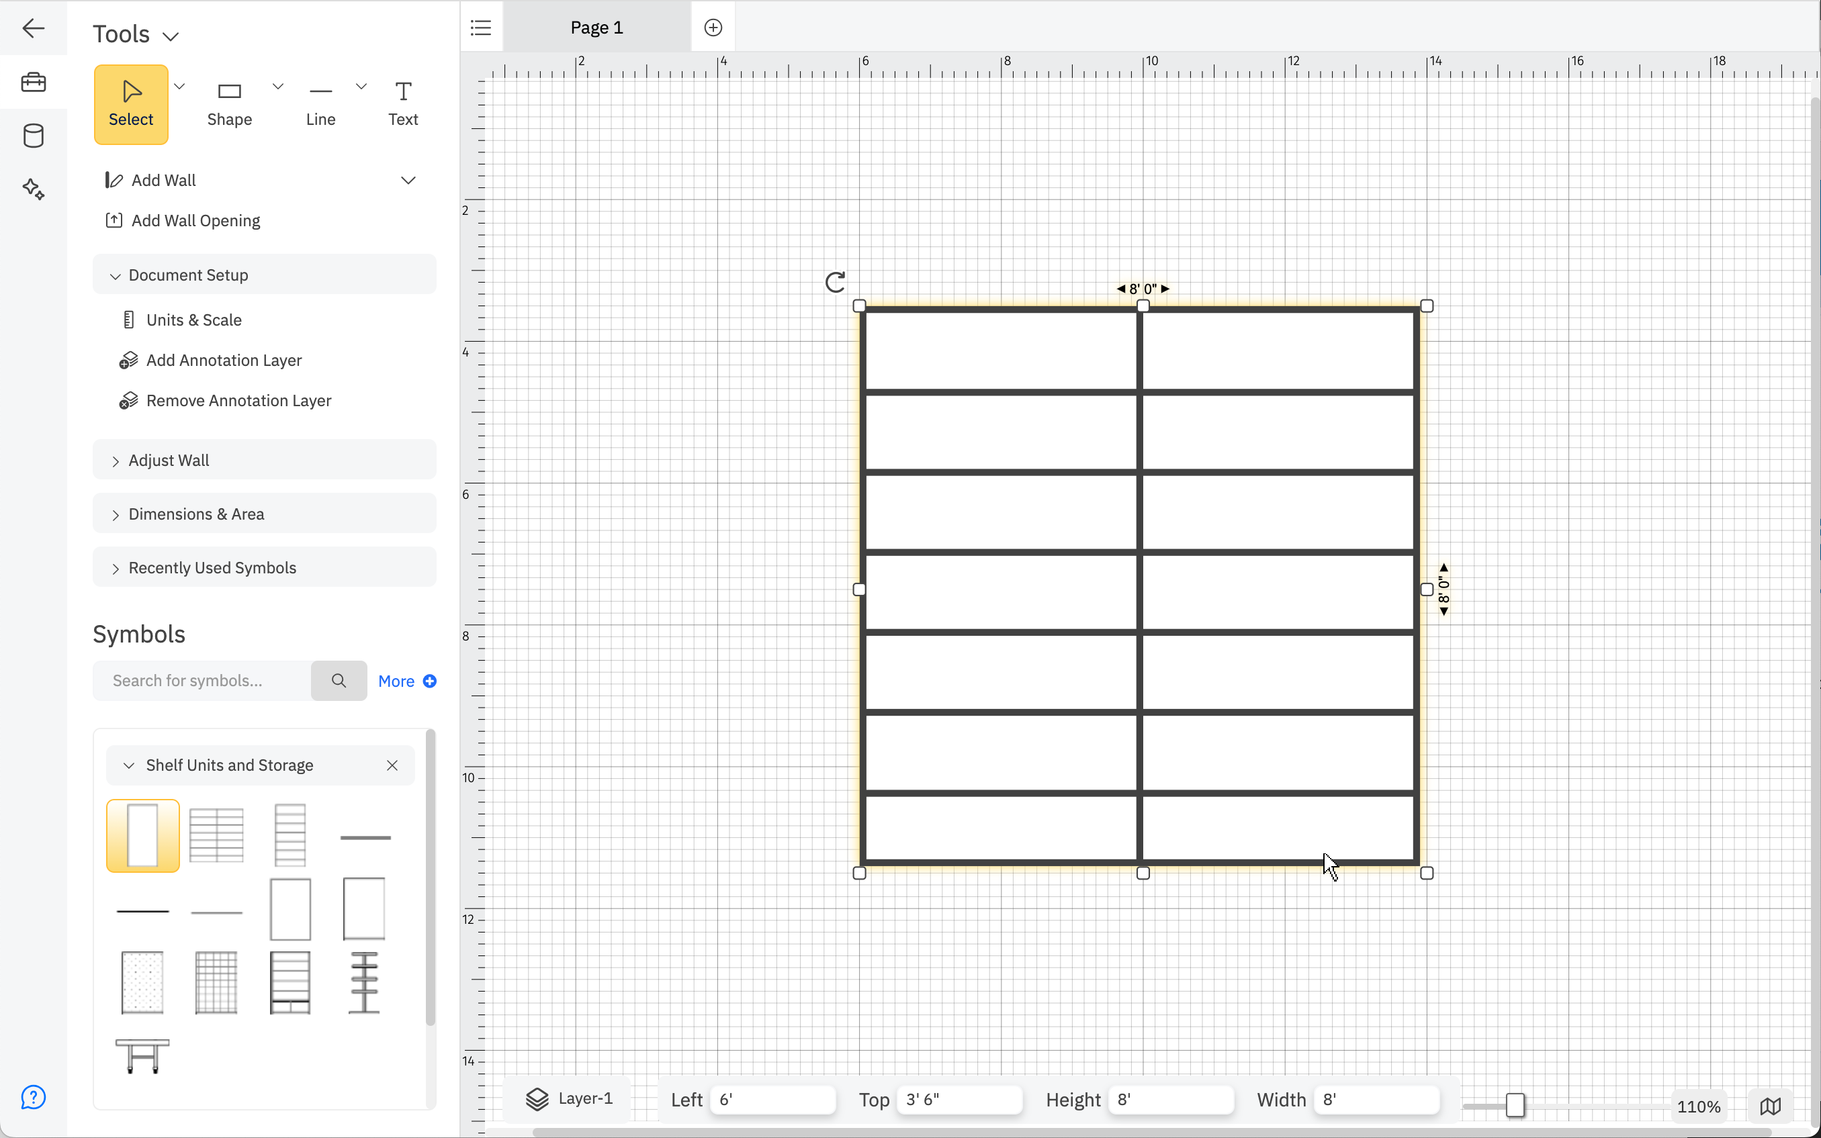1821x1138 pixels.
Task: Open Units & Scale settings
Action: click(x=193, y=319)
